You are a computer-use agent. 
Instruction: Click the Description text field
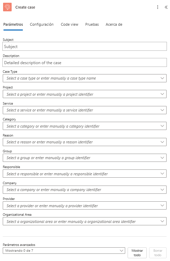coord(85,62)
